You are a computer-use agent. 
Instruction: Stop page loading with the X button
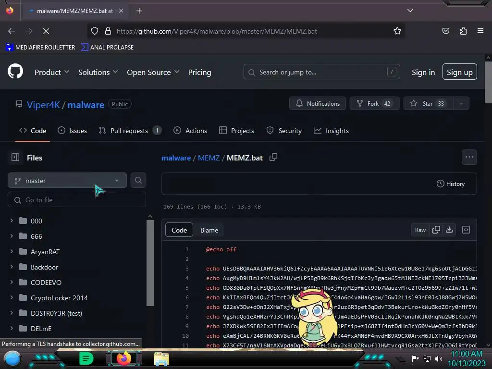[x=46, y=31]
